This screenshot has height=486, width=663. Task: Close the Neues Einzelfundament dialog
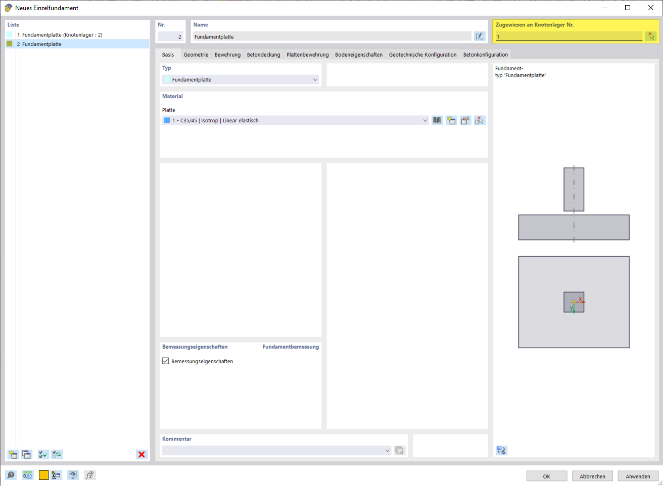tap(651, 8)
